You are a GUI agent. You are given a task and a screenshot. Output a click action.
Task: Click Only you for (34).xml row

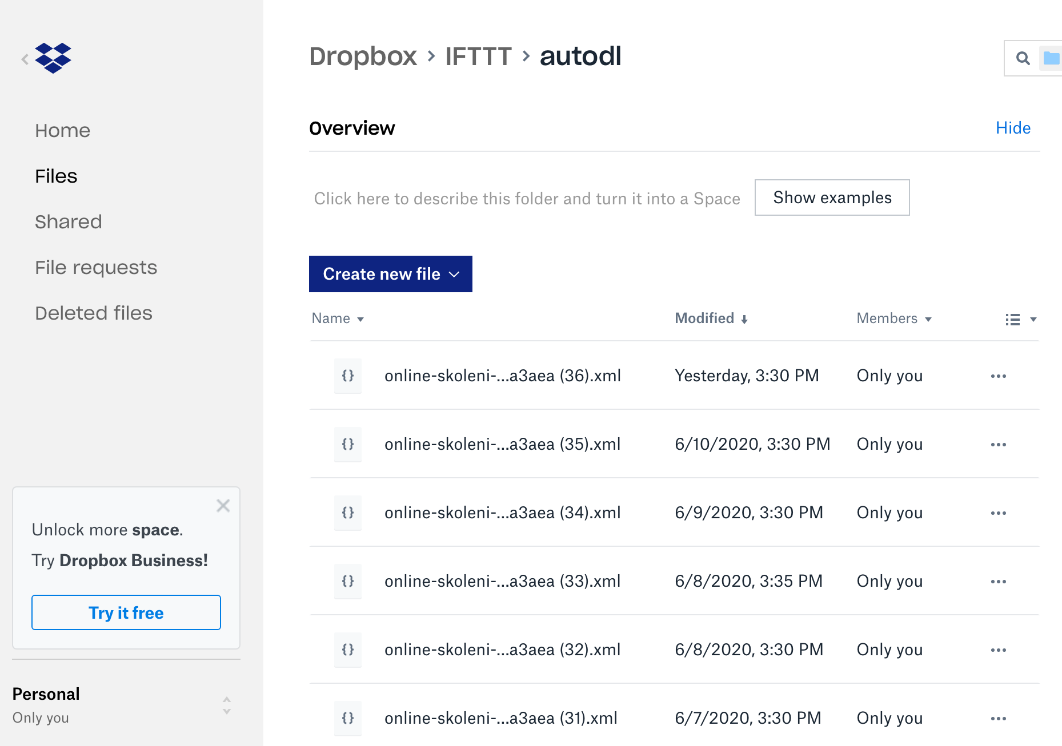889,513
